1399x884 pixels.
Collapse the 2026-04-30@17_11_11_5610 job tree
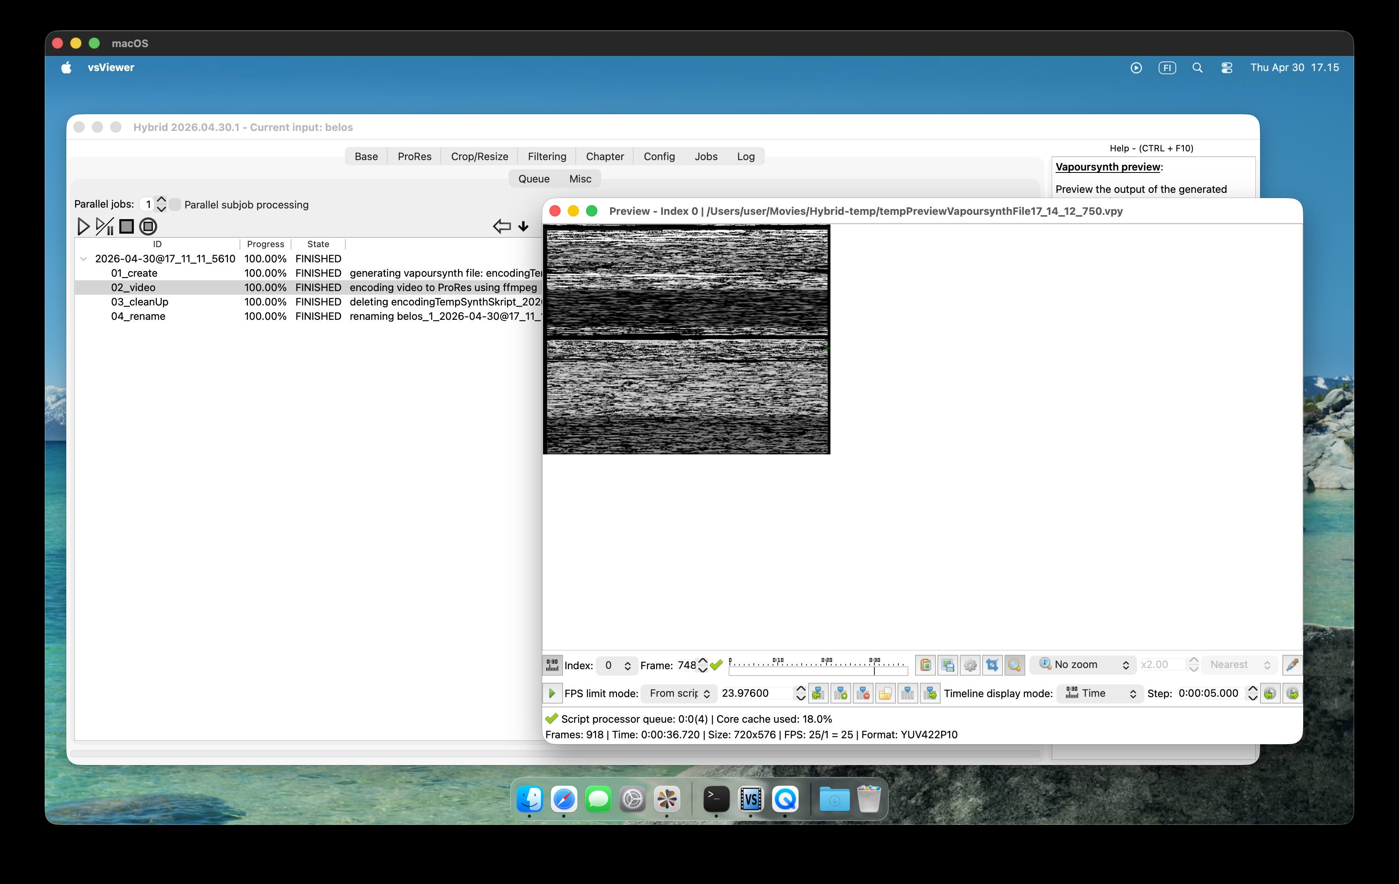click(x=84, y=259)
